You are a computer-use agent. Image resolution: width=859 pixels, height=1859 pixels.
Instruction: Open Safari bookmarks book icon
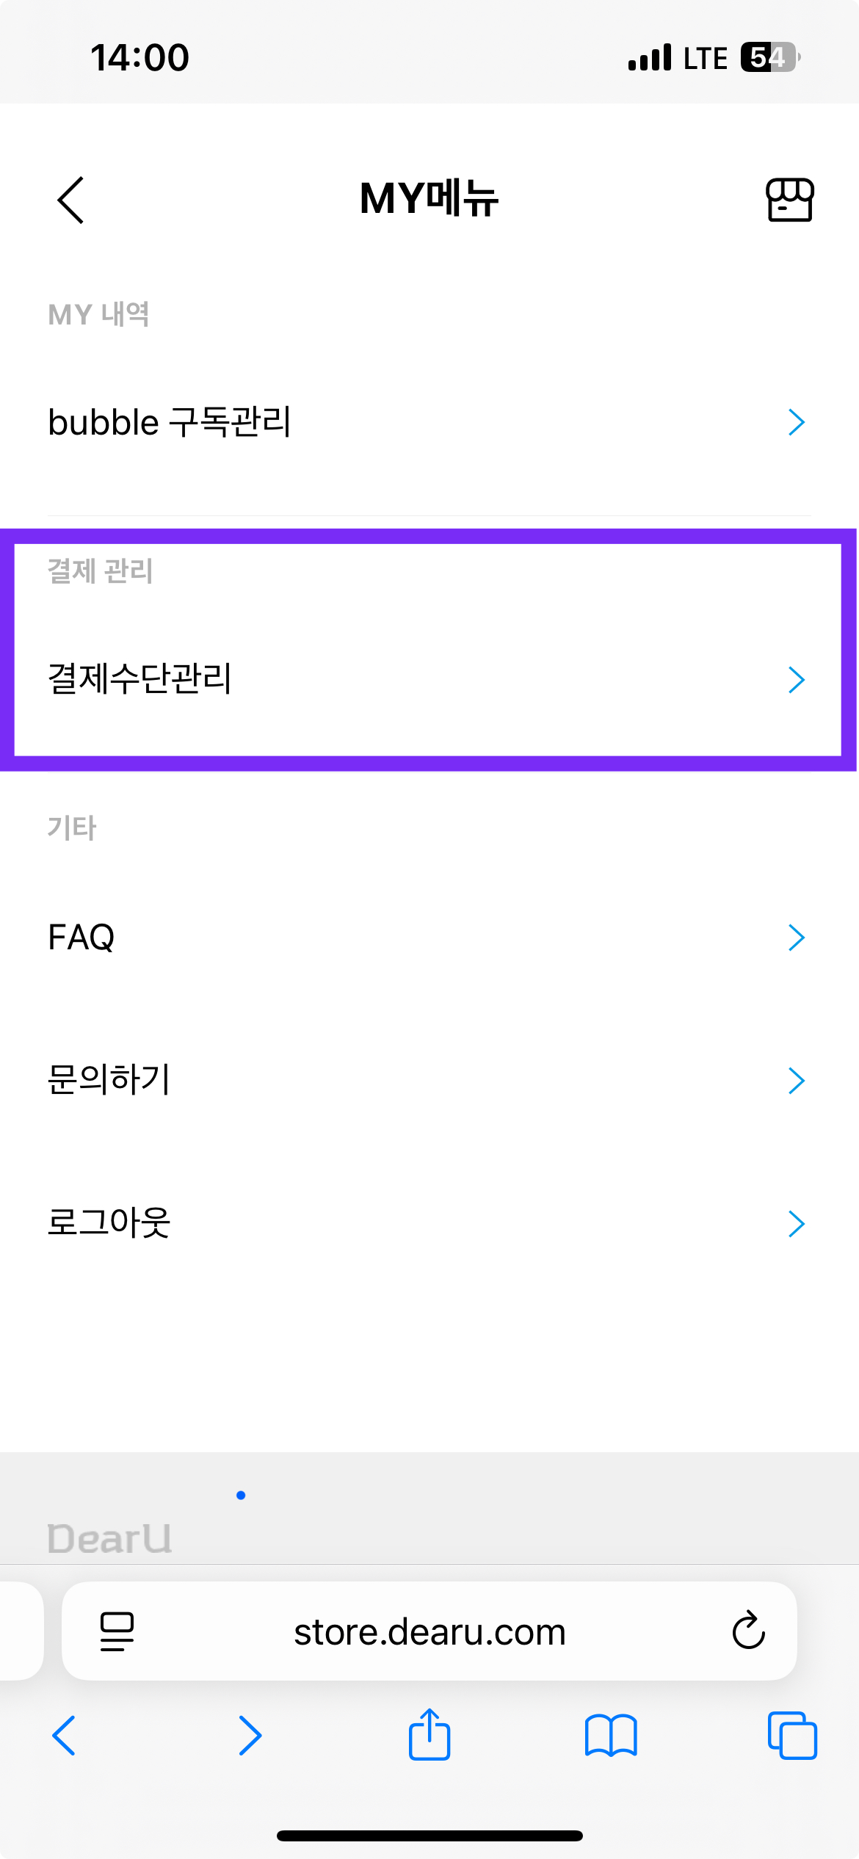point(611,1736)
